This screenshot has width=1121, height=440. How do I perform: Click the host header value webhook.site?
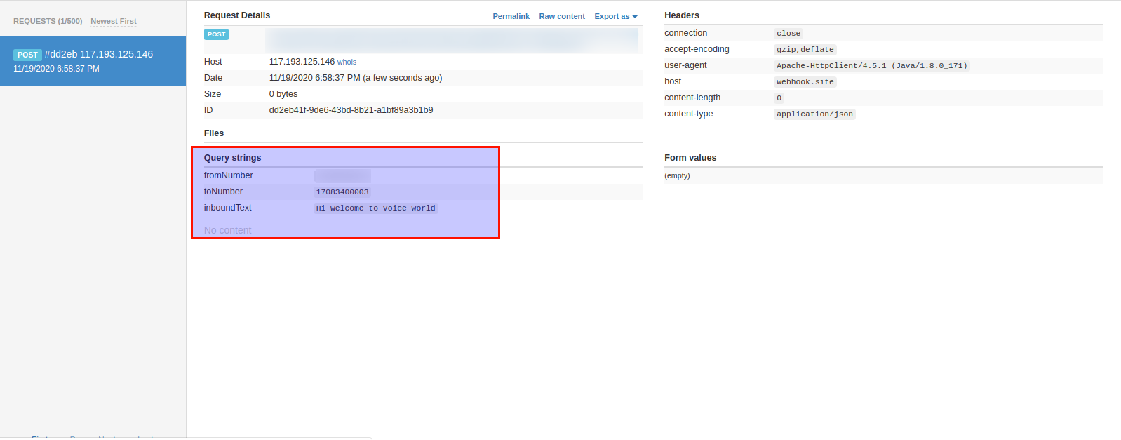(805, 82)
